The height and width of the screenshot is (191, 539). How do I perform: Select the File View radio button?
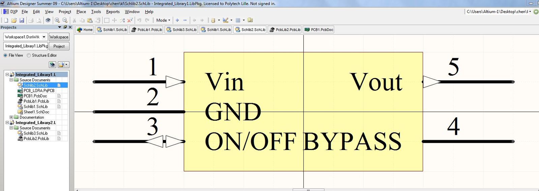coord(5,55)
